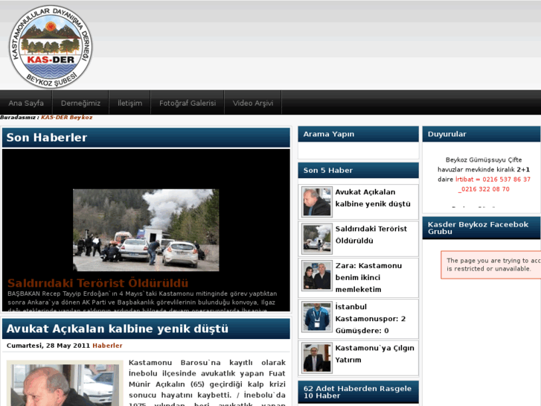541x406 pixels.
Task: Open the orange Saldırıdaki Terörist Öldürüldü headline
Action: tap(98, 283)
